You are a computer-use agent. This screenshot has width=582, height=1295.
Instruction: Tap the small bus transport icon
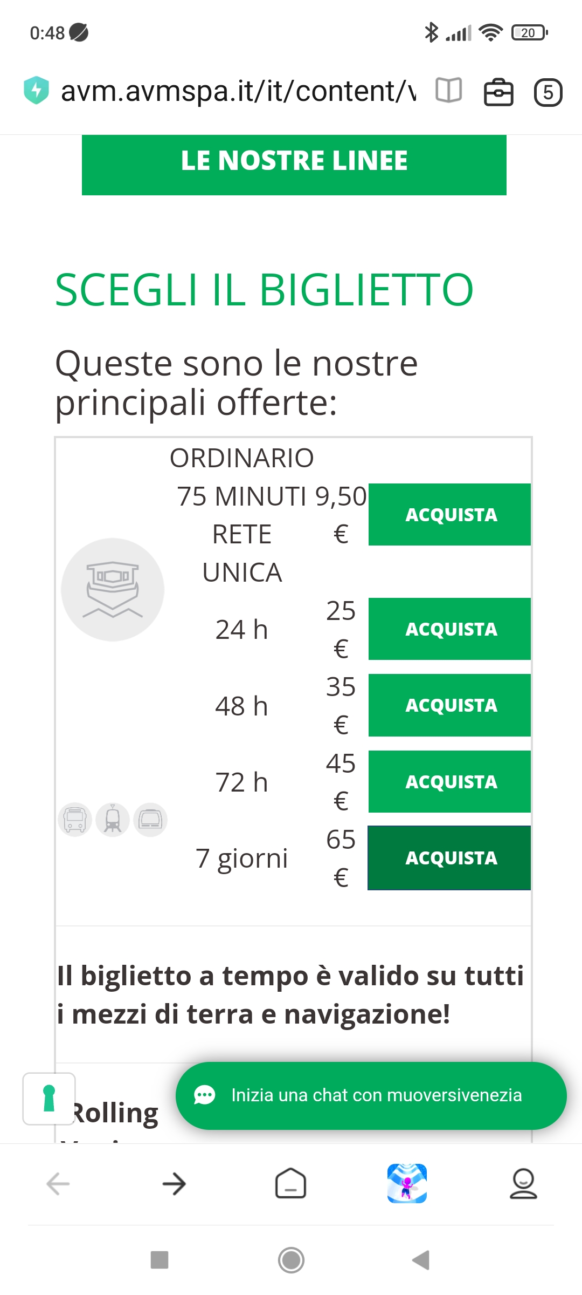pos(75,819)
